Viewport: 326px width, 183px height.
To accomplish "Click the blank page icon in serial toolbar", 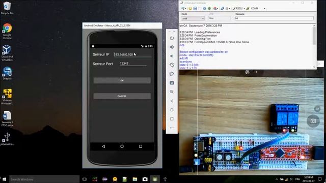I will [200, 9].
